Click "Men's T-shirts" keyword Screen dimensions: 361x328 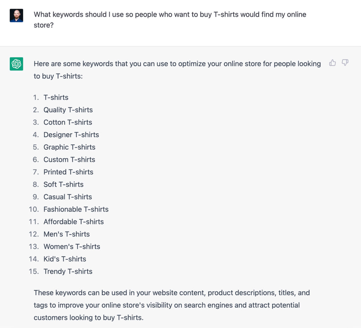pos(67,234)
